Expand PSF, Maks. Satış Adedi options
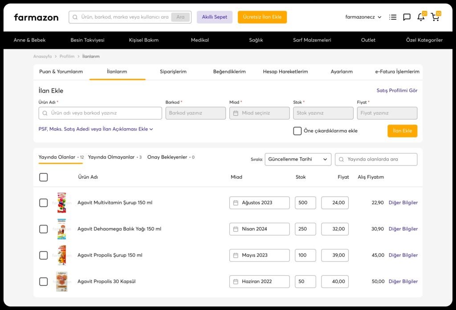This screenshot has height=310, width=456. (96, 129)
